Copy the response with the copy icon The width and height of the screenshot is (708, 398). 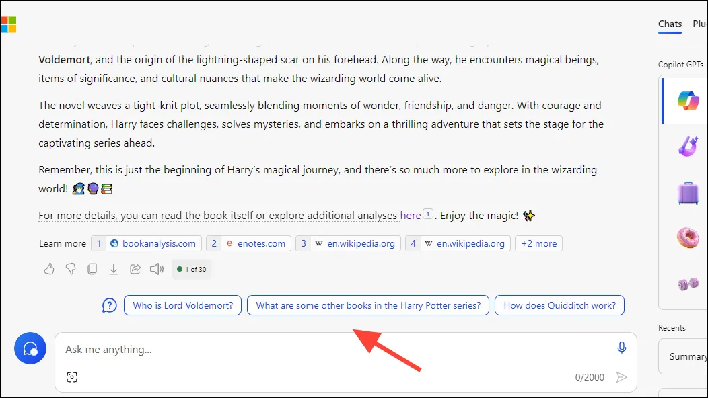pyautogui.click(x=92, y=269)
